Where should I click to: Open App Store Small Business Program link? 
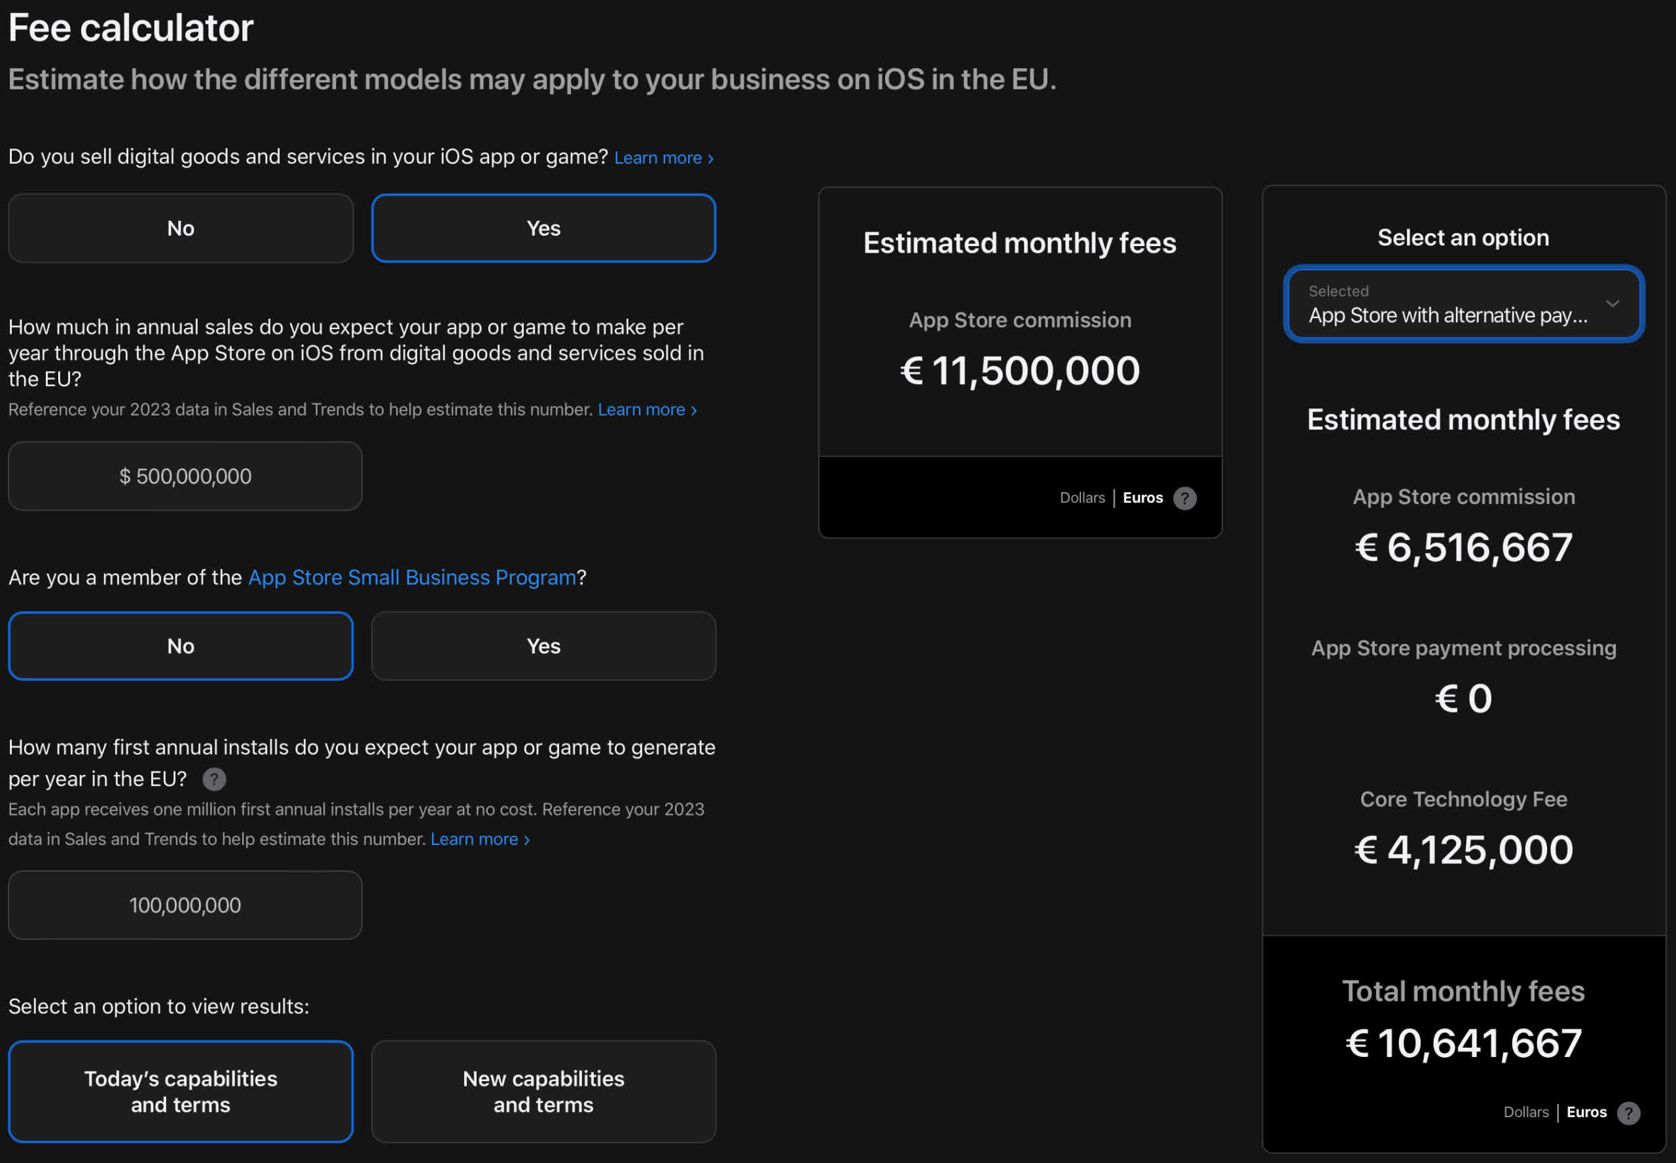tap(412, 577)
